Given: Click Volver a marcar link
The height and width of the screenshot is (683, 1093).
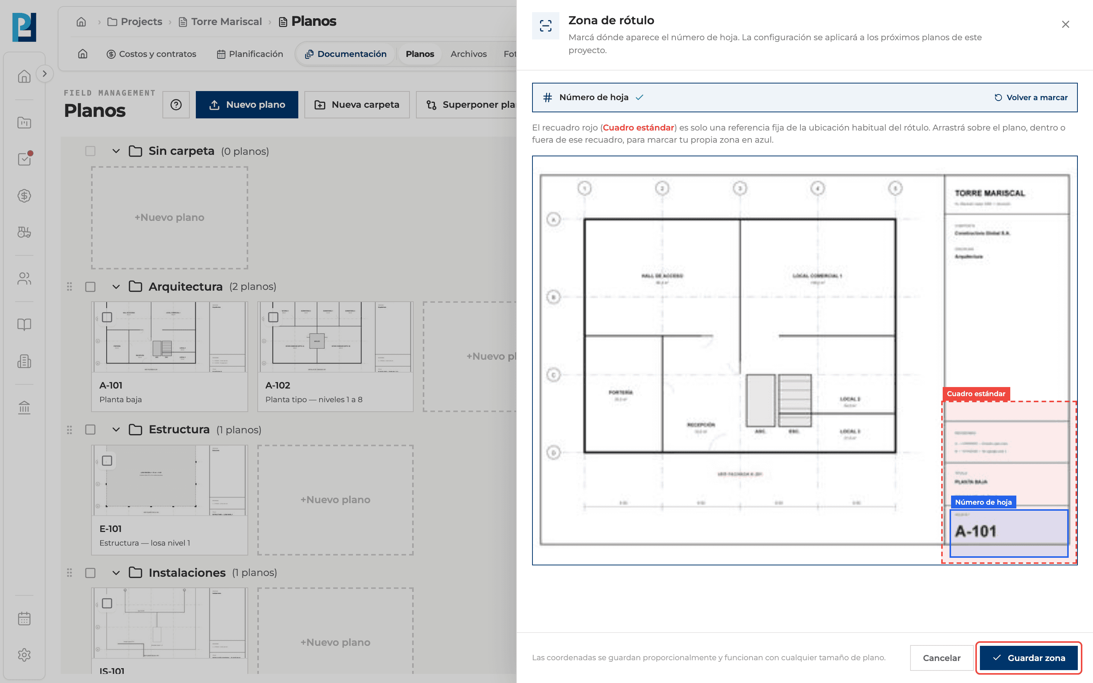Looking at the screenshot, I should 1031,98.
